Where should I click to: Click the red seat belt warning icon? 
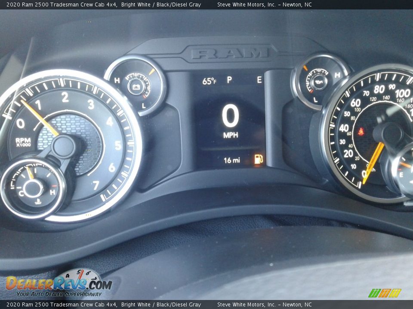(x=361, y=131)
